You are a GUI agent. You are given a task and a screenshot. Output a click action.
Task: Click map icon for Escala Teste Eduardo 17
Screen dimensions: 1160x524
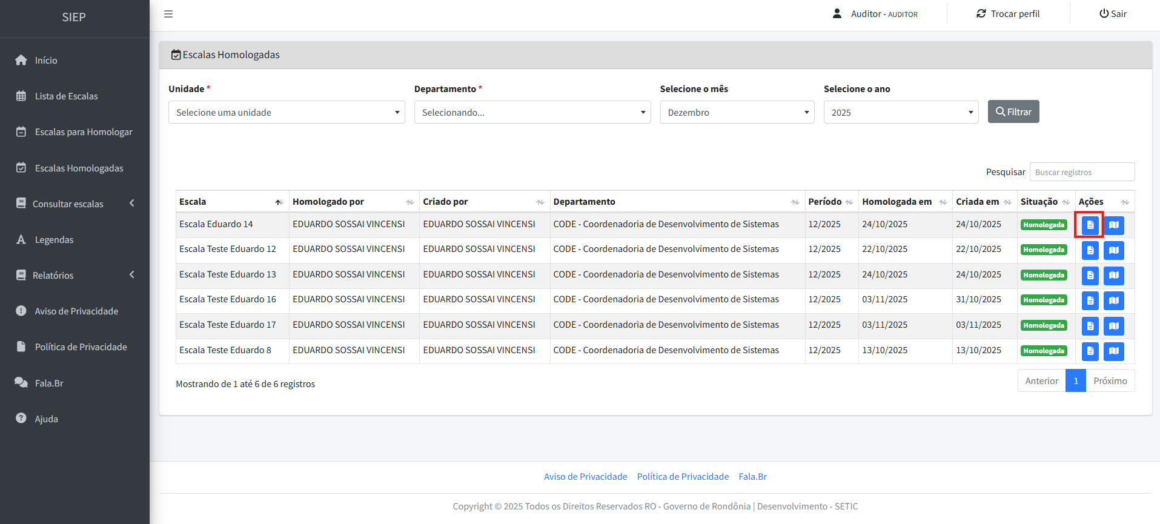click(x=1113, y=326)
